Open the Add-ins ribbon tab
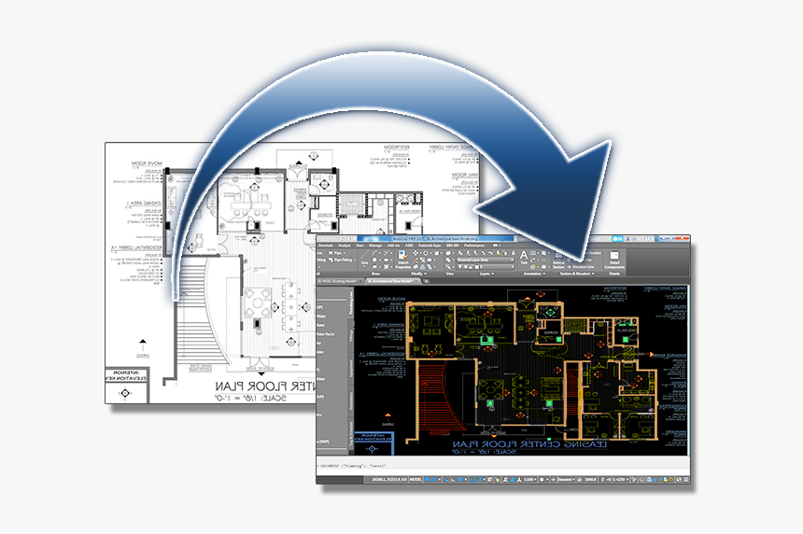 (x=393, y=246)
